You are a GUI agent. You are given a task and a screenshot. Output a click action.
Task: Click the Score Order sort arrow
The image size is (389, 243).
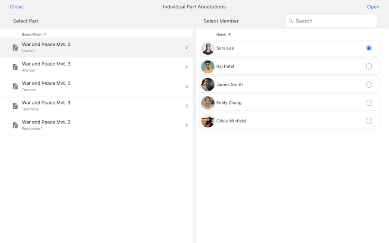click(45, 35)
